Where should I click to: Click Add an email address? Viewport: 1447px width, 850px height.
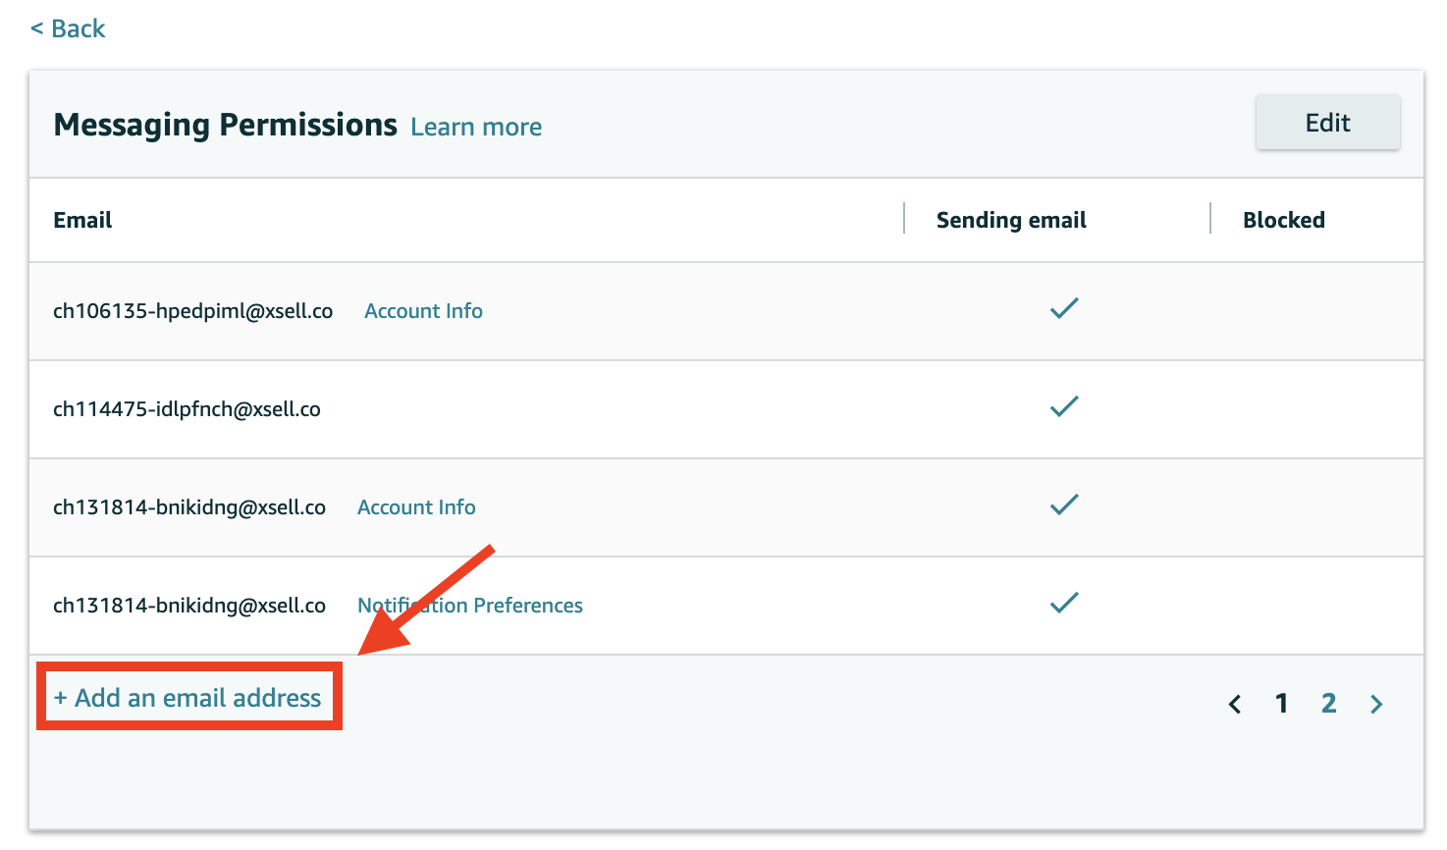188,698
